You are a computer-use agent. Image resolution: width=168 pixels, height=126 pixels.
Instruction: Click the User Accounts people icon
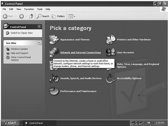[111, 52]
